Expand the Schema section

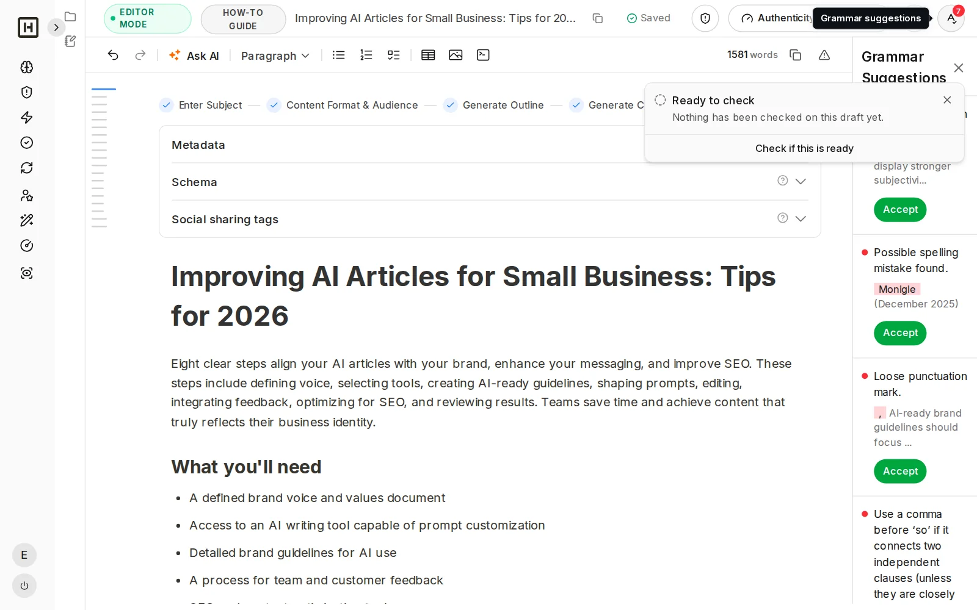click(x=801, y=181)
